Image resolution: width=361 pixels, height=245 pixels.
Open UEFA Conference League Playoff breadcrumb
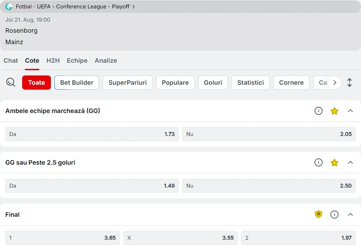(83, 7)
